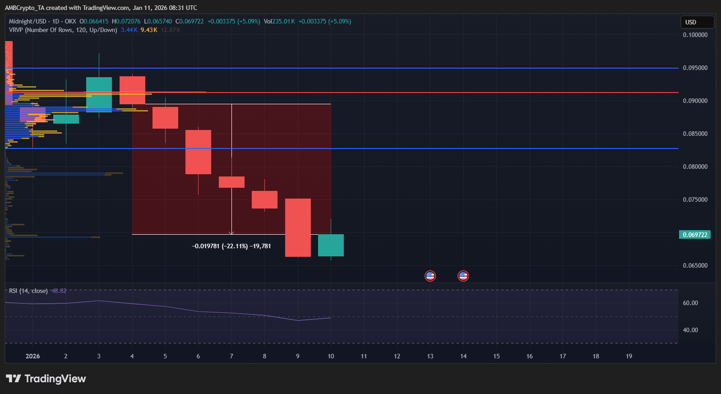Click the 0.100000 label on price axis
Screen dimensions: 721x394
[695, 35]
